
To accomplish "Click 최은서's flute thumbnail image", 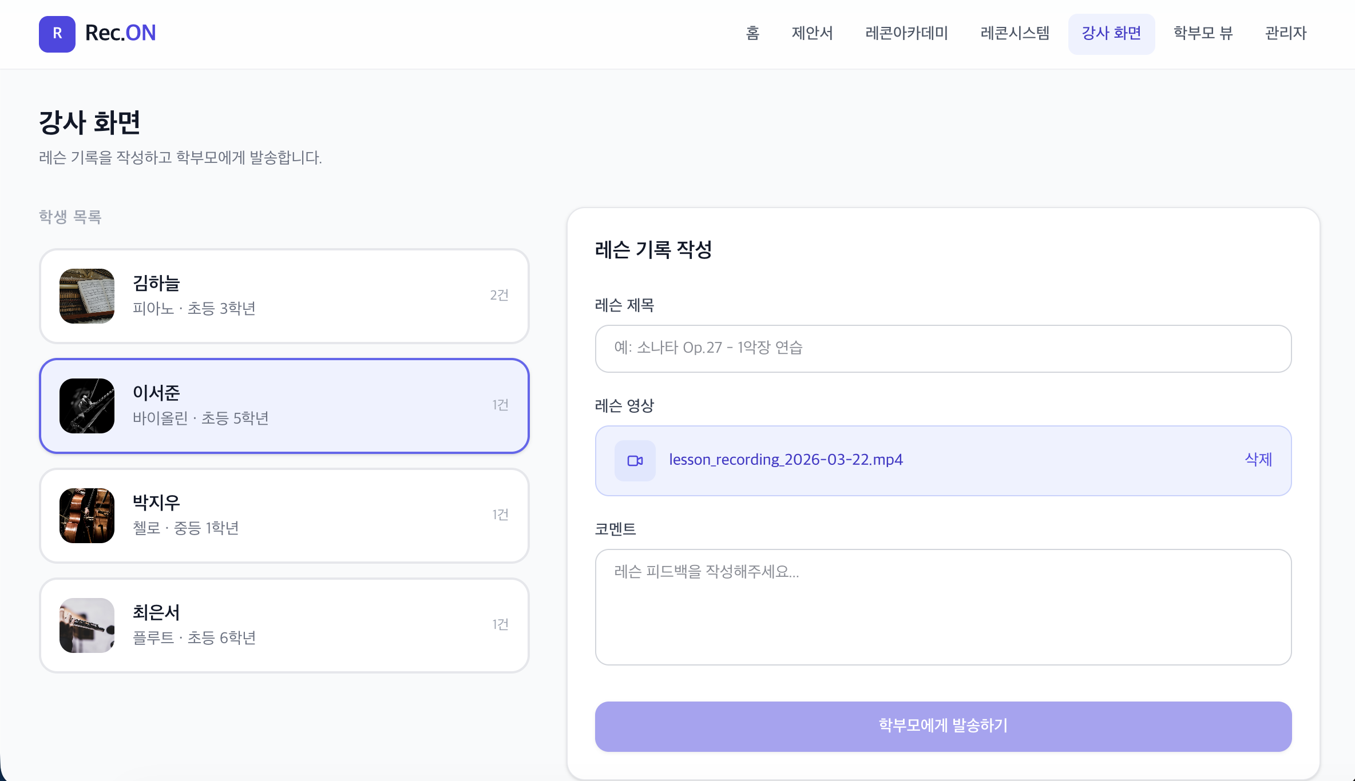I will click(x=86, y=625).
